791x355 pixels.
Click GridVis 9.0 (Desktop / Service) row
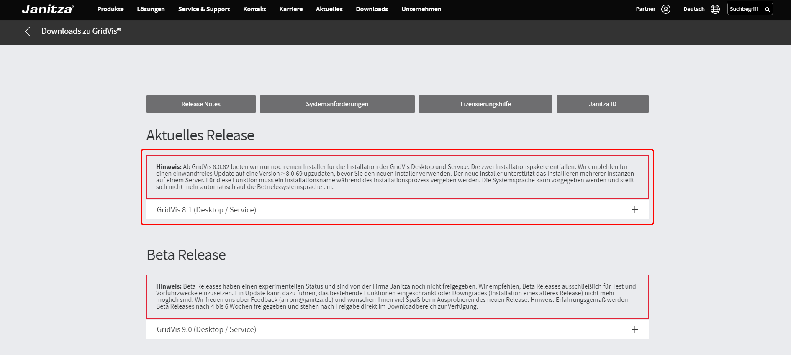pos(398,329)
